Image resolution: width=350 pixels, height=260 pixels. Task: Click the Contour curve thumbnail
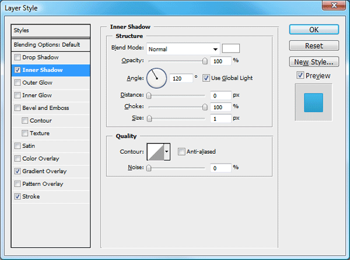(x=156, y=152)
